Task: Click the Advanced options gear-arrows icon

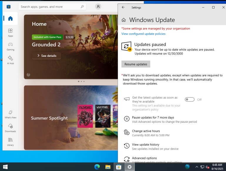Action: point(127,159)
